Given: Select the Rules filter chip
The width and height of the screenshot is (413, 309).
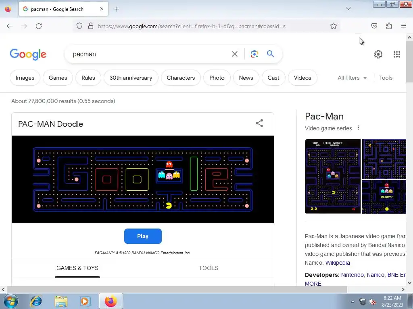Looking at the screenshot, I should 88,78.
